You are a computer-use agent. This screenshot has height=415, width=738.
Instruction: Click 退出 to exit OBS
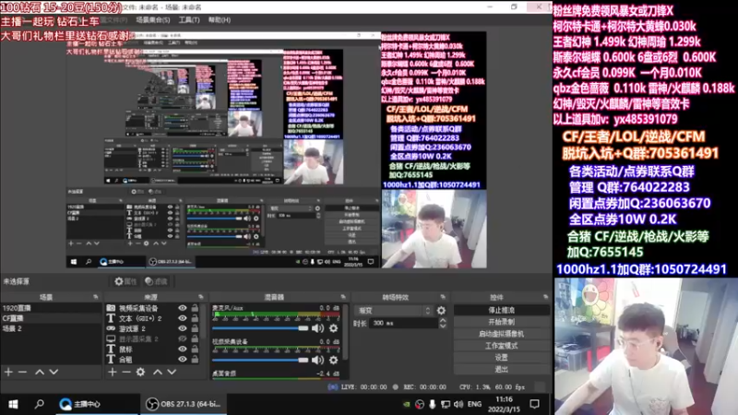pos(501,370)
